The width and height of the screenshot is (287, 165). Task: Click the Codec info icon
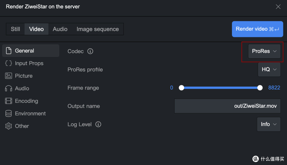[x=90, y=51]
